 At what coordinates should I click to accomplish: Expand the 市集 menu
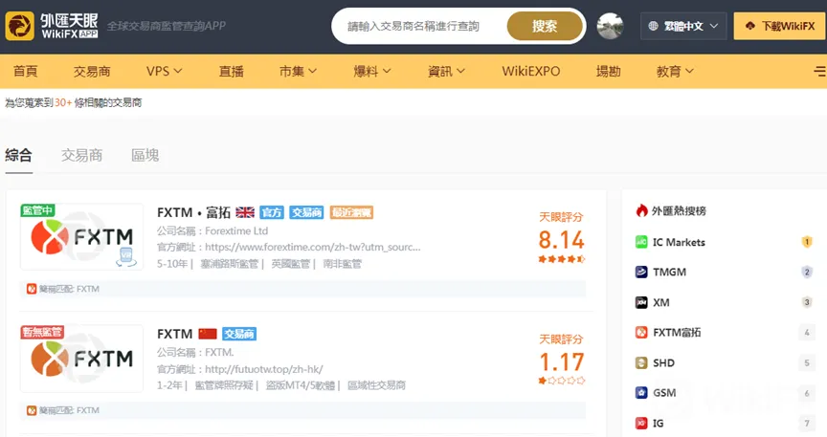click(298, 71)
